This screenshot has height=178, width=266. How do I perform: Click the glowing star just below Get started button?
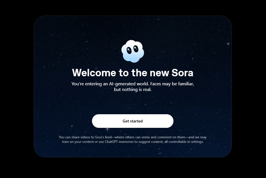[107, 129]
